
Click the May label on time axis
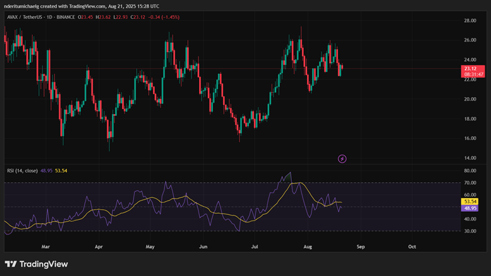click(x=150, y=248)
